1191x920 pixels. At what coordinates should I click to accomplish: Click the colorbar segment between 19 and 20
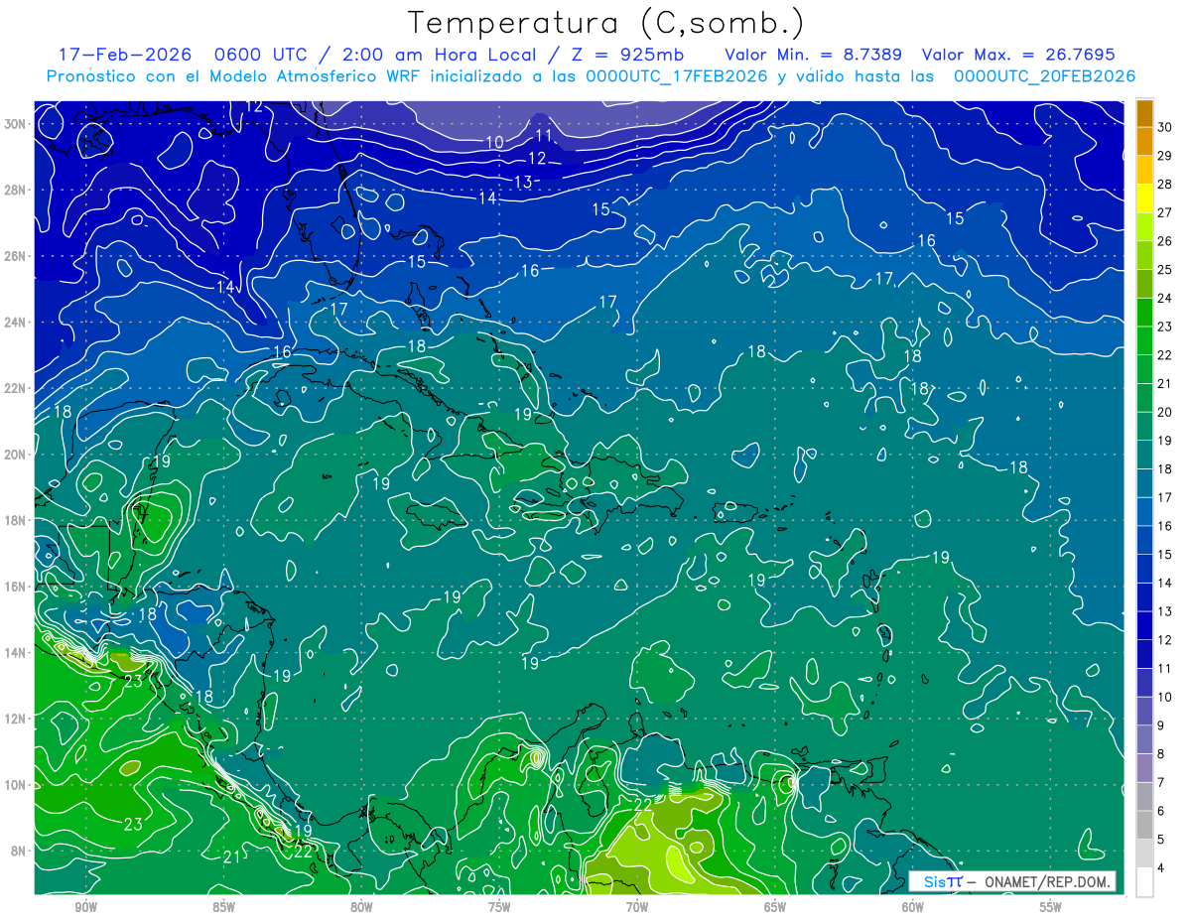click(x=1144, y=427)
